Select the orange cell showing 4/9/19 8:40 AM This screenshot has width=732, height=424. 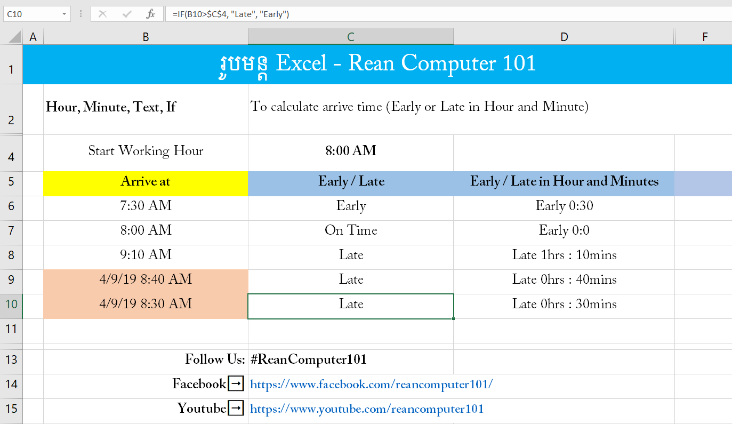tap(145, 279)
